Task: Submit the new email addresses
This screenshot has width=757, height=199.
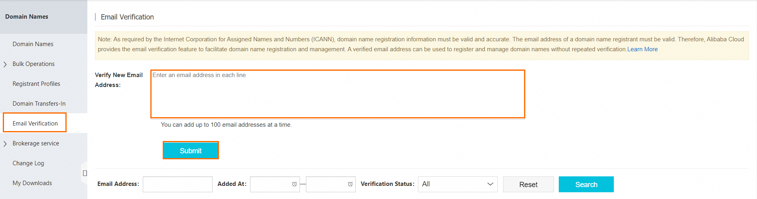Action: pos(191,151)
